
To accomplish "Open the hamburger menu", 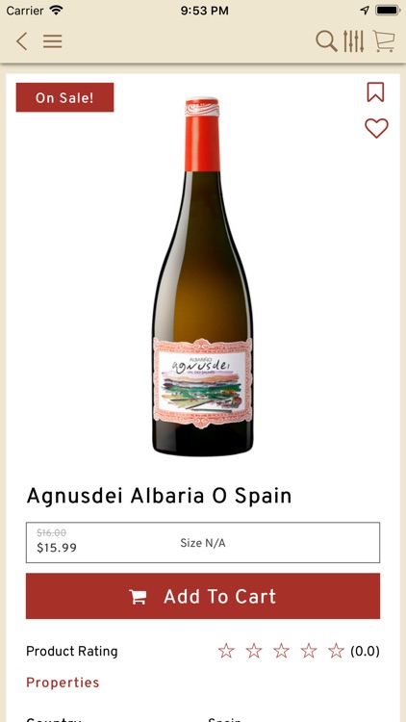I will [x=53, y=41].
